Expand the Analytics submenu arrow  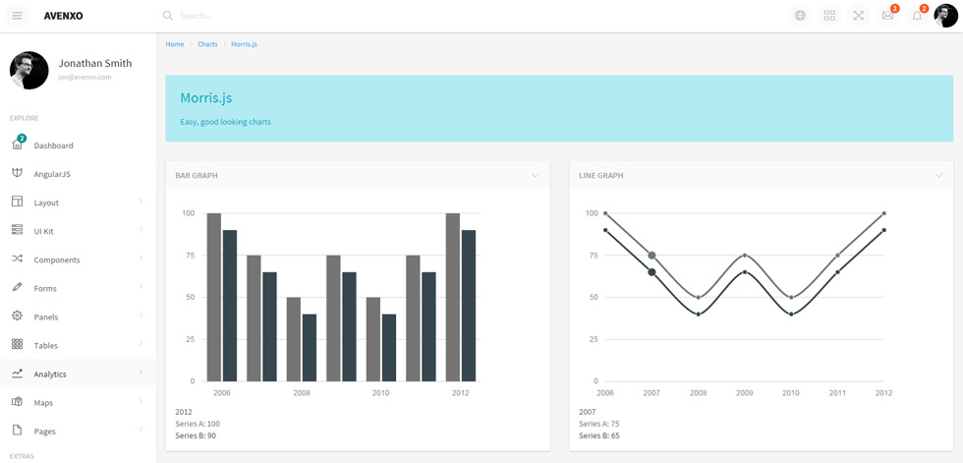141,373
